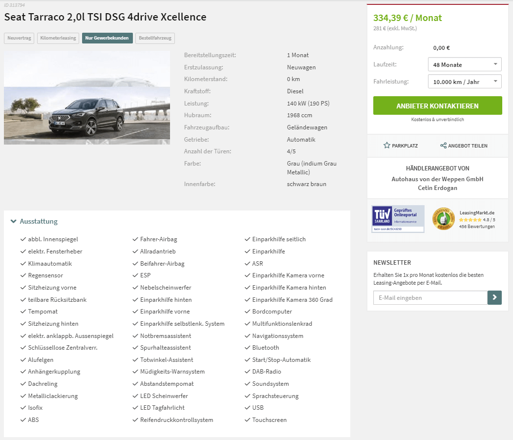Click the TÜV Saarland badge
The width and height of the screenshot is (513, 440).
pyautogui.click(x=398, y=219)
